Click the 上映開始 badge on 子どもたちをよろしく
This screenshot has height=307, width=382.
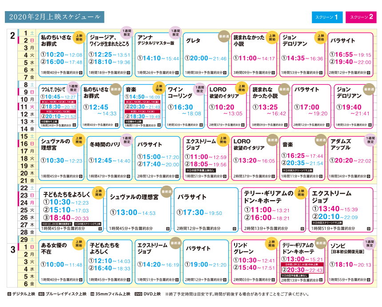coord(99,193)
